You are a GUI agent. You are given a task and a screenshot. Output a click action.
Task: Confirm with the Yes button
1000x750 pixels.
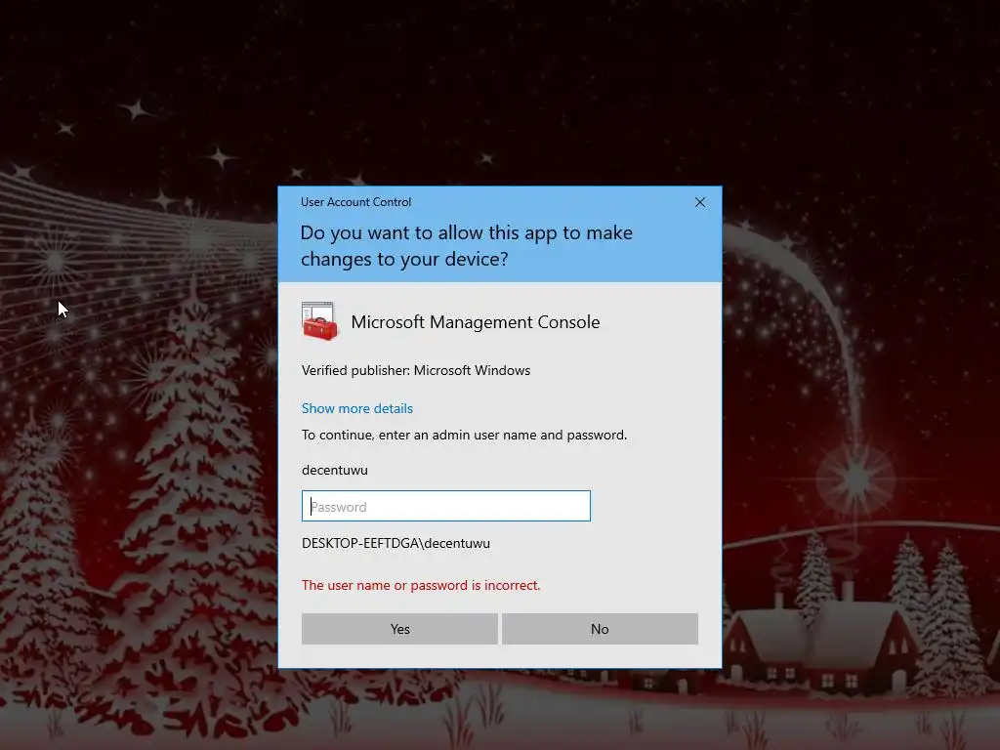tap(399, 629)
